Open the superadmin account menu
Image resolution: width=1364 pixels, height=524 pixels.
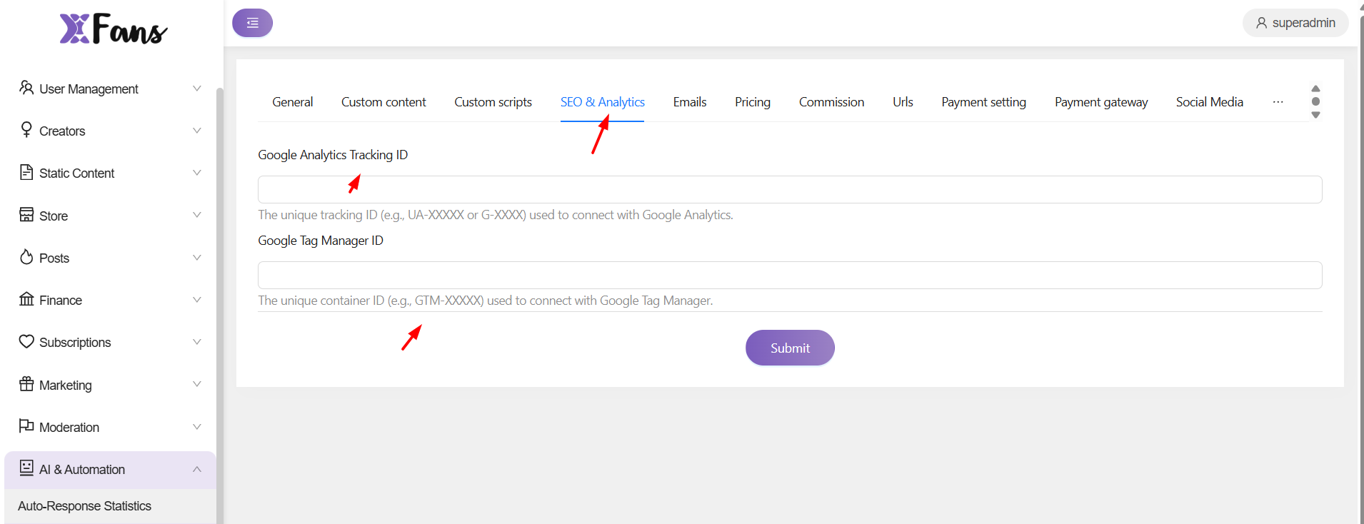tap(1295, 23)
